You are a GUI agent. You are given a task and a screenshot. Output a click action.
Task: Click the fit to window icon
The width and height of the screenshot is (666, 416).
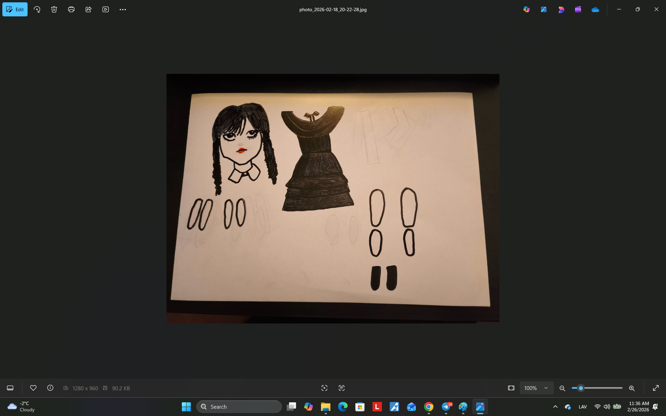[511, 388]
